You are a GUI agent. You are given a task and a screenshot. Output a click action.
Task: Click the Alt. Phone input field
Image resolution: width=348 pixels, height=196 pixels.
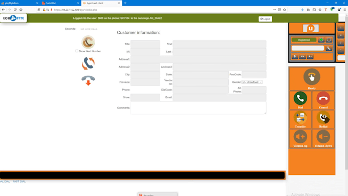(254, 90)
